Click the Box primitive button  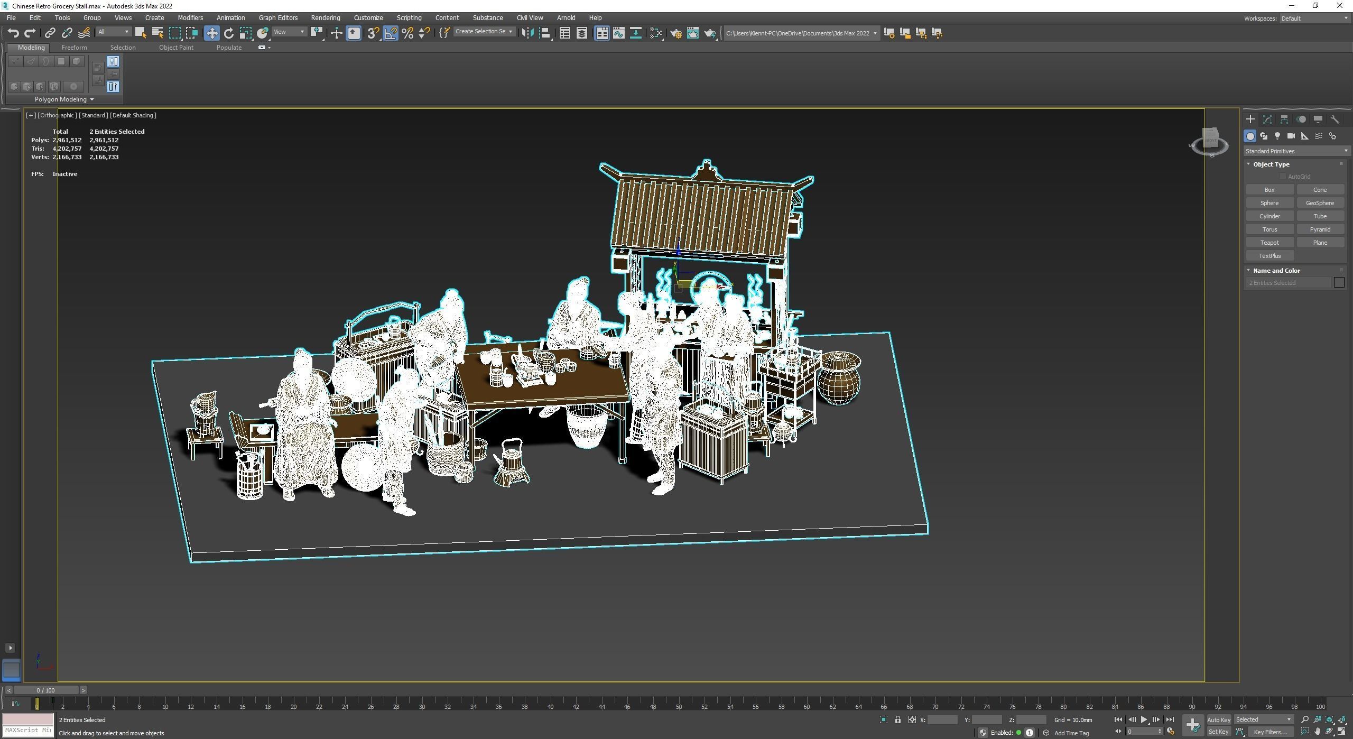1269,190
